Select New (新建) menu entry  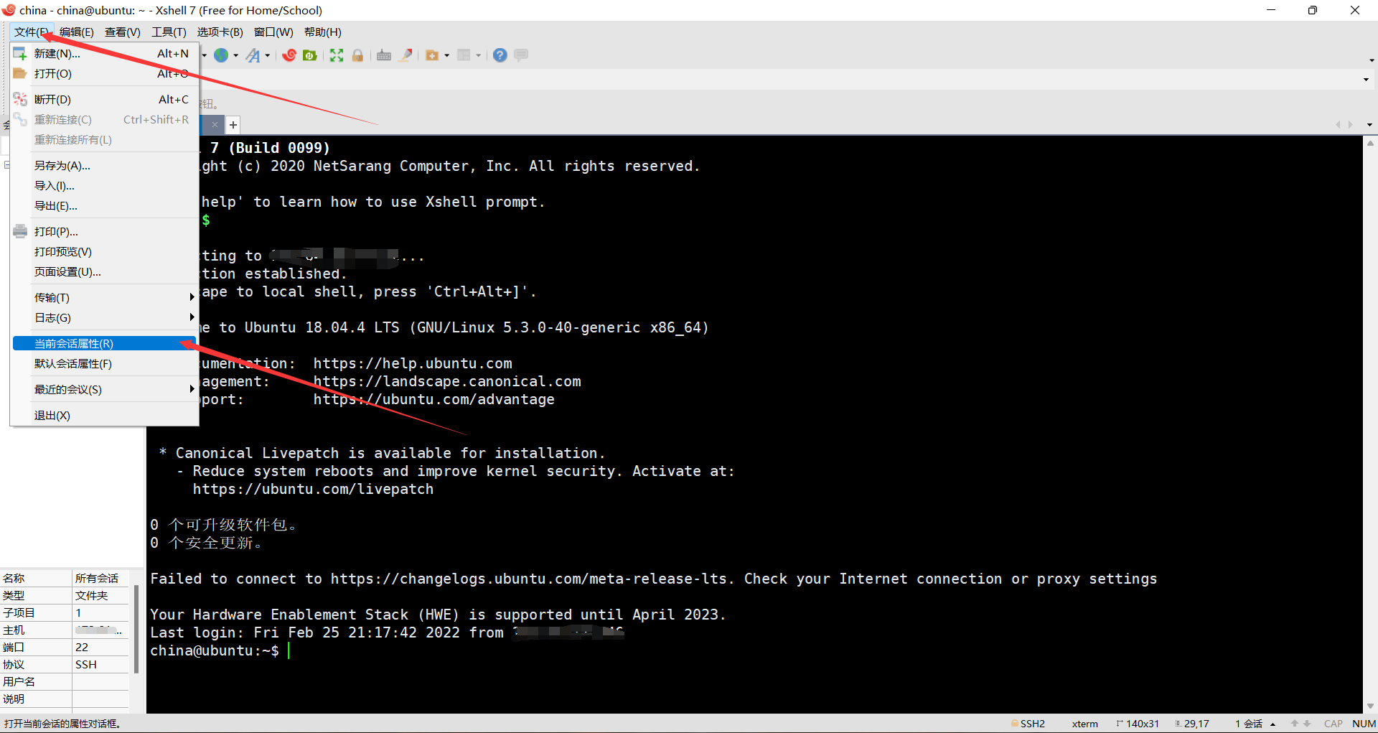104,54
